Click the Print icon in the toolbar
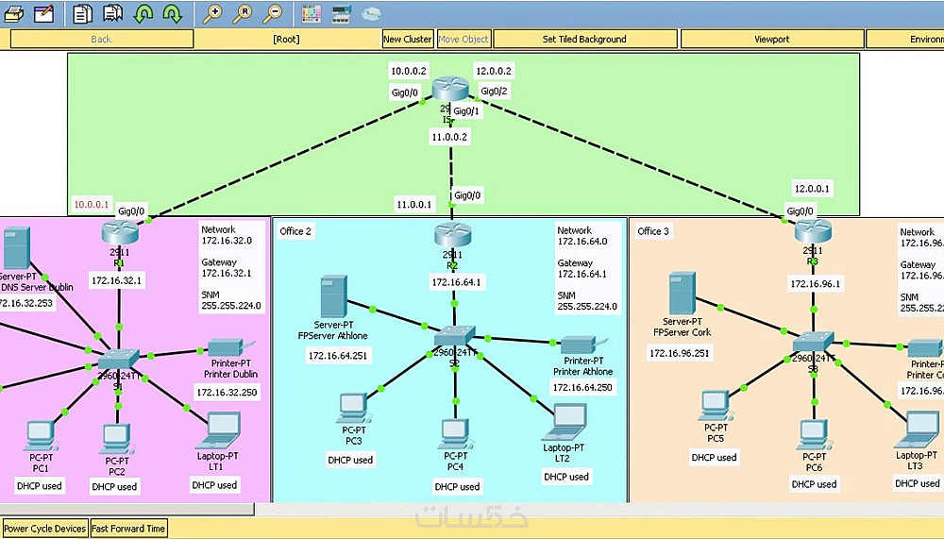The width and height of the screenshot is (944, 539). tap(14, 13)
